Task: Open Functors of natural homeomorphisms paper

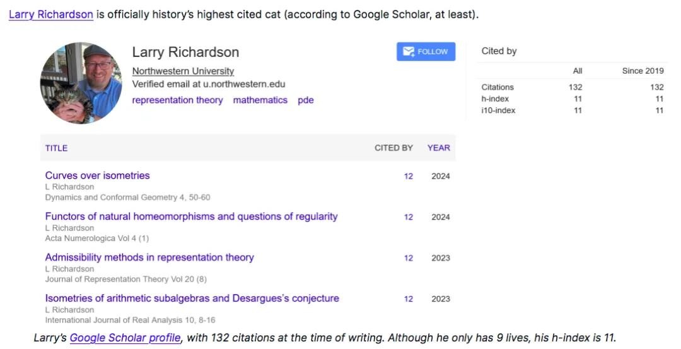Action: [x=191, y=216]
